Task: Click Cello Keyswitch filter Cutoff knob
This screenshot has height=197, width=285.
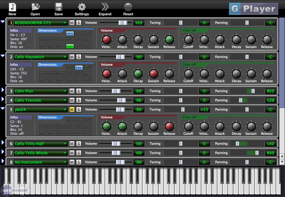Action: click(189, 74)
